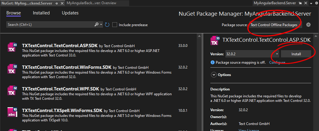Click the details pane title TXTextControl.TextControl.ASP.SDK
The height and width of the screenshot is (131, 319).
pos(266,40)
